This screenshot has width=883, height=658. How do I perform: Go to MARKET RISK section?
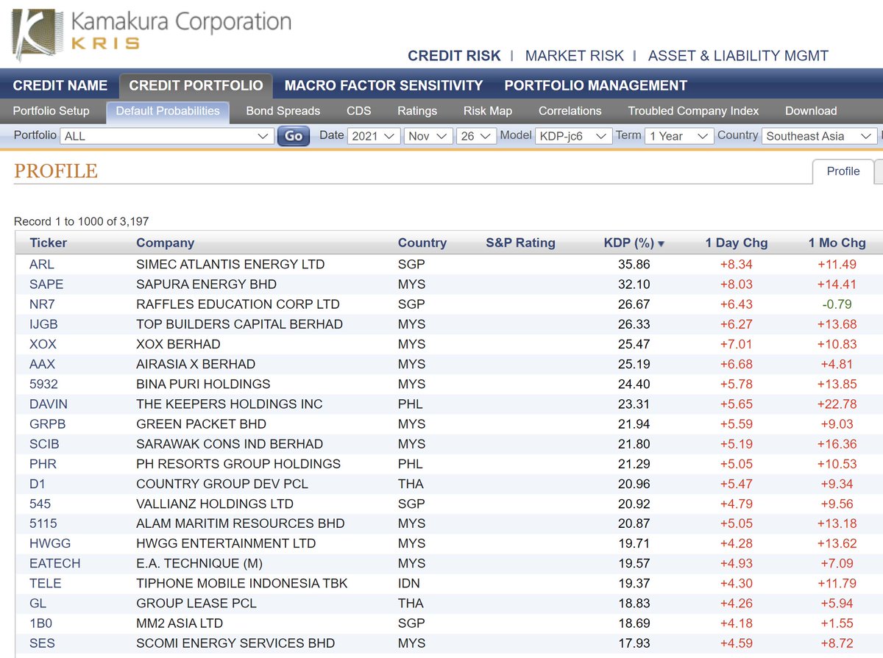(x=575, y=56)
